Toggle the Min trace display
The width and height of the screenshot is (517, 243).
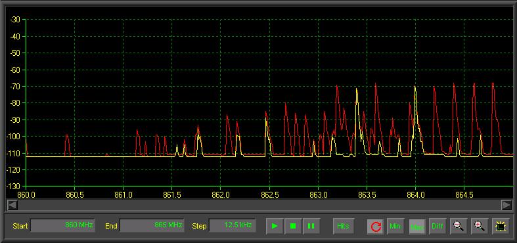(395, 226)
